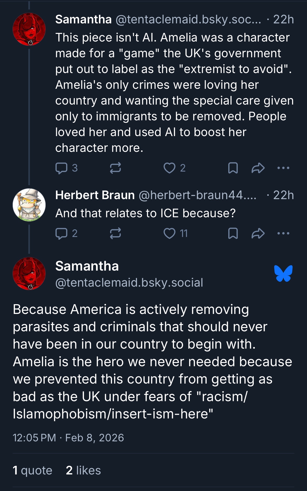This screenshot has height=491, width=307.
Task: Share Herbert Braun's post
Action: pyautogui.click(x=258, y=233)
